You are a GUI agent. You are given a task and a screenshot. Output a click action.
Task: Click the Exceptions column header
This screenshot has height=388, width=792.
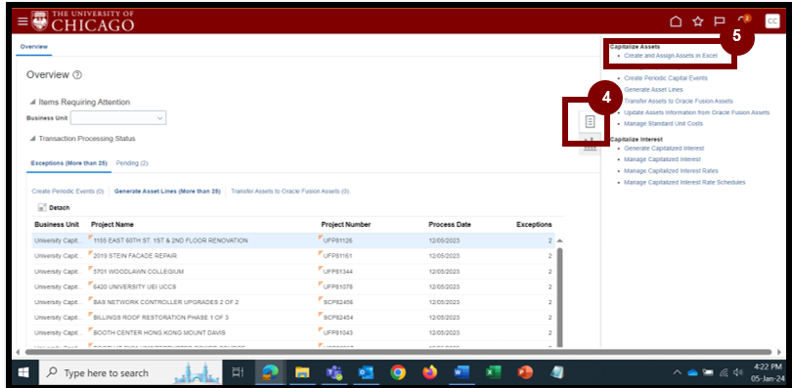[x=534, y=225]
